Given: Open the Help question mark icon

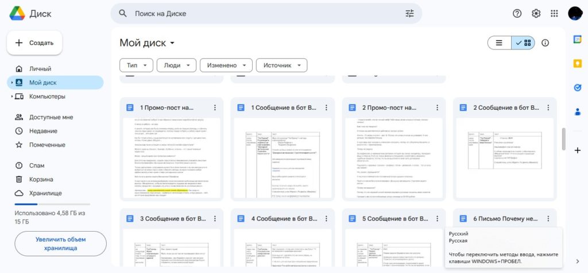Looking at the screenshot, I should (517, 14).
